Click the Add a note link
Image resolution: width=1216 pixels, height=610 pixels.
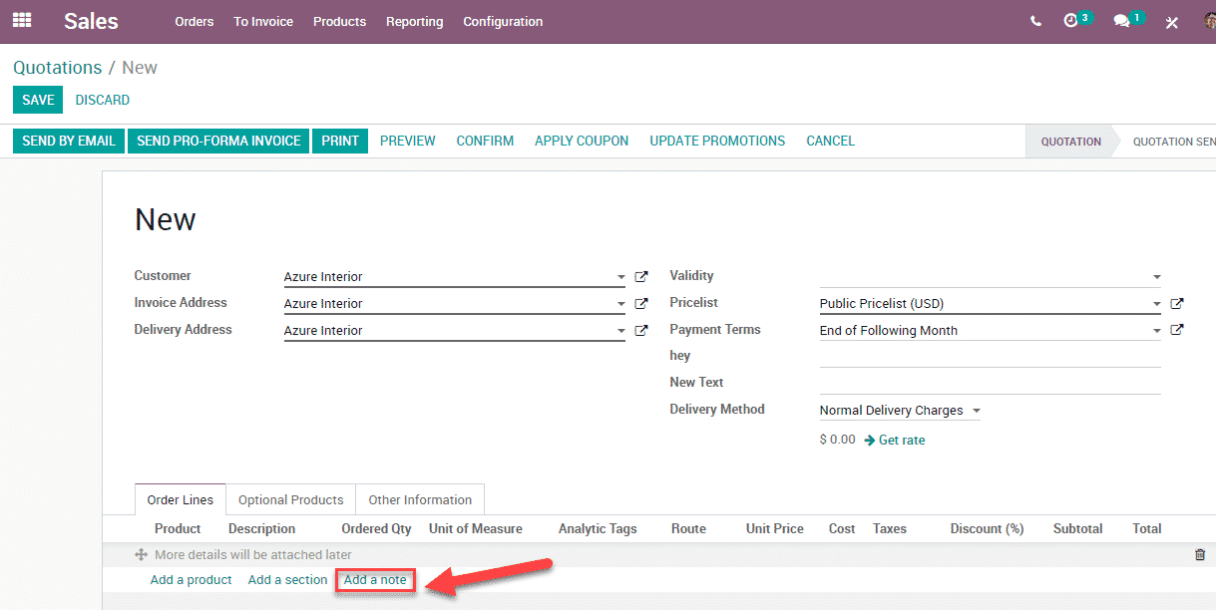pyautogui.click(x=375, y=580)
